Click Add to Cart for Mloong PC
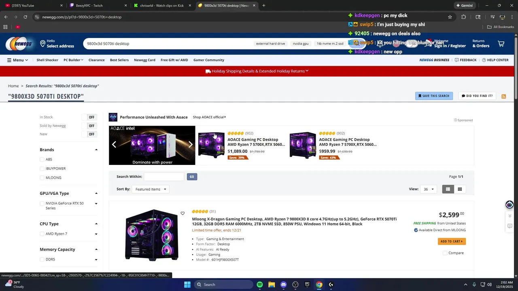Screen dimensions: 518x291 pos(452,241)
